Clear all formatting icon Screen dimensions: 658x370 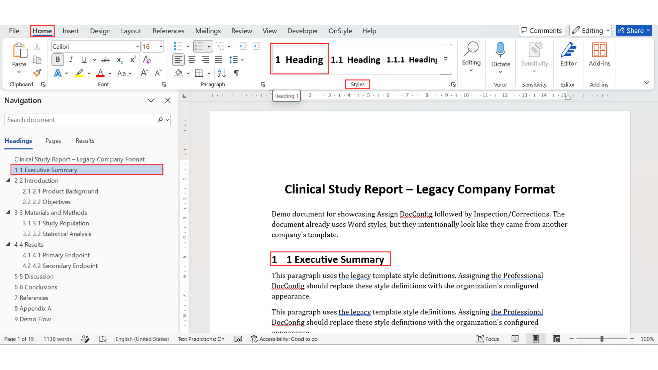point(147,60)
